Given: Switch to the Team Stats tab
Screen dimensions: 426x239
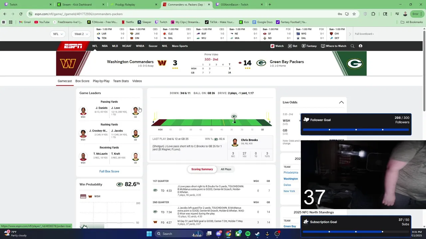Looking at the screenshot, I should [x=121, y=81].
